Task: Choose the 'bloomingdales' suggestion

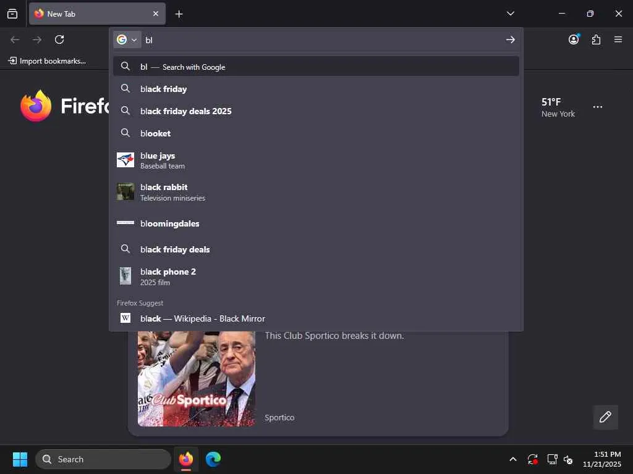Action: click(x=316, y=223)
